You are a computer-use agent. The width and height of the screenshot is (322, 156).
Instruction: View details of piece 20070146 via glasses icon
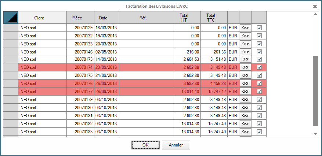(x=245, y=52)
